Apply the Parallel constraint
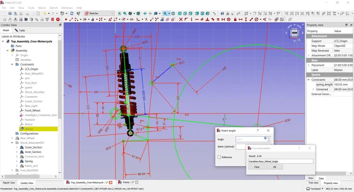Viewport: 354px width, 192px height. (x=202, y=19)
